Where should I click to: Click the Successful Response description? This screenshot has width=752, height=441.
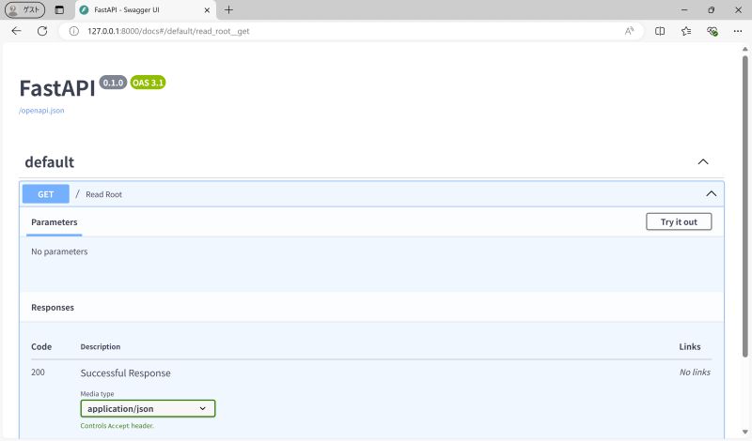[126, 373]
